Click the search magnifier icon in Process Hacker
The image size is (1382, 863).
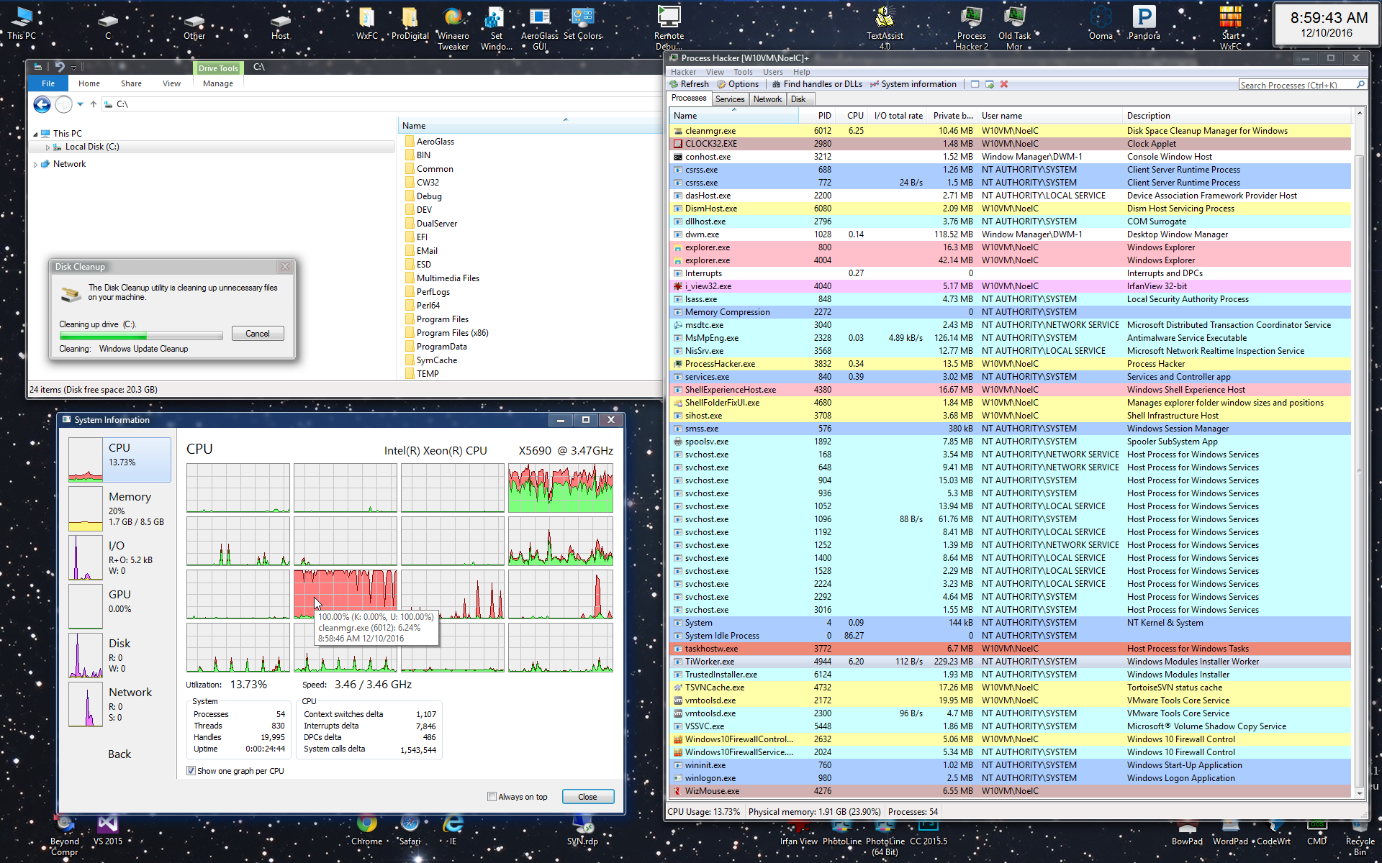pyautogui.click(x=1360, y=85)
